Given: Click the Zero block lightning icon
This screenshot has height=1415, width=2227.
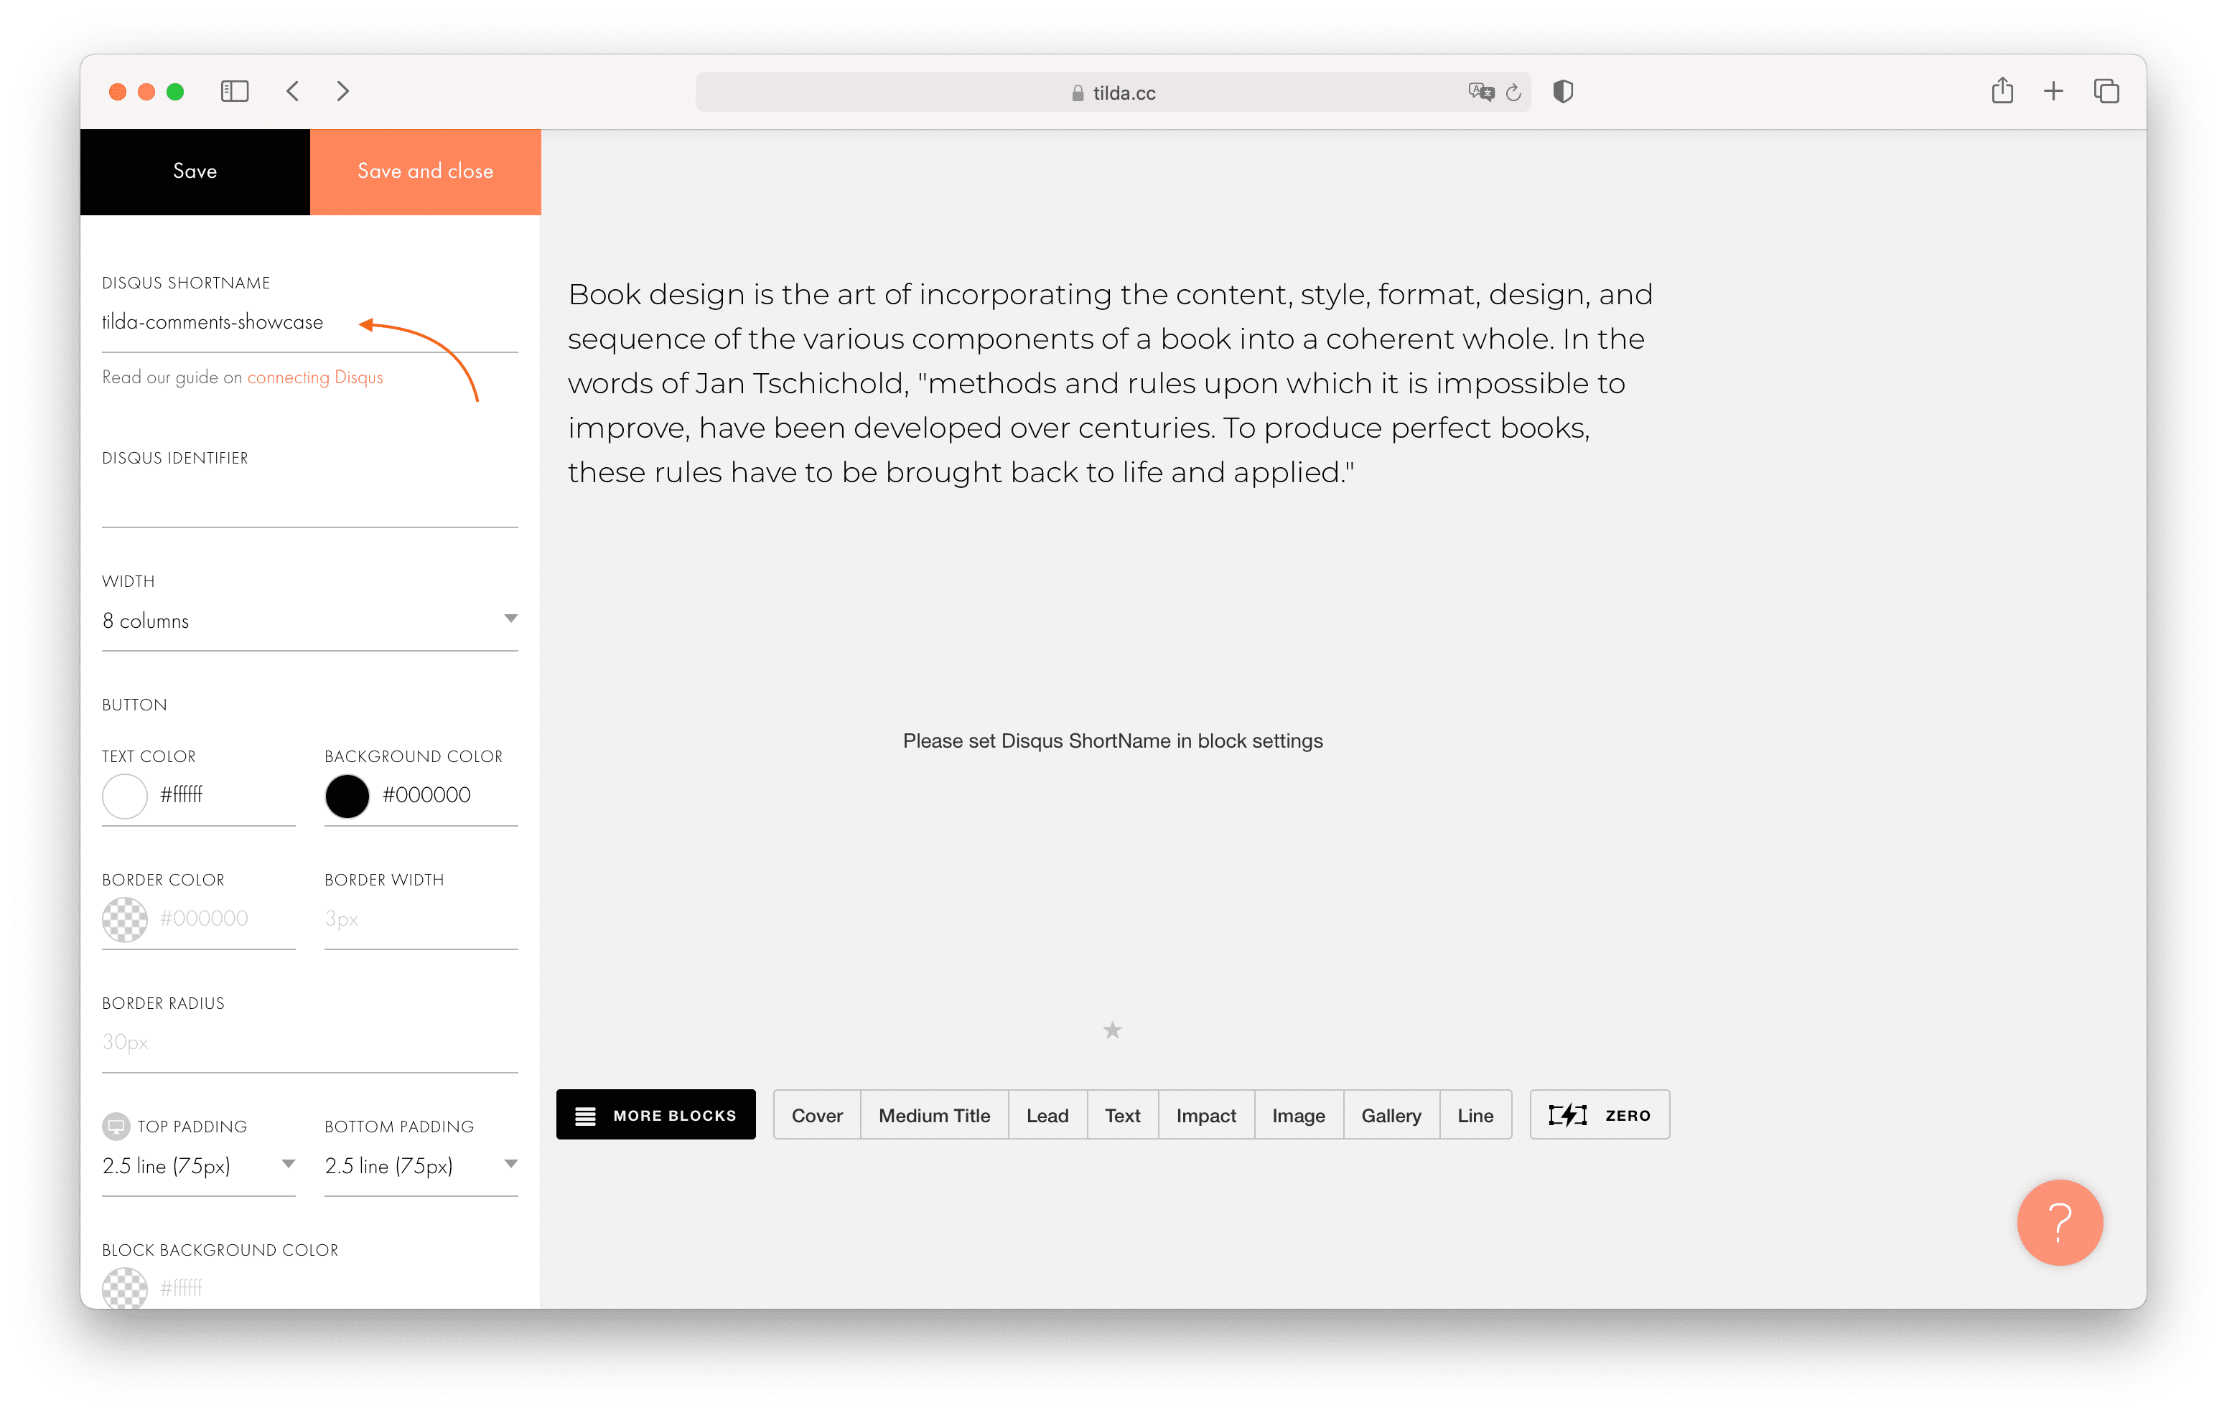Looking at the screenshot, I should [x=1568, y=1114].
